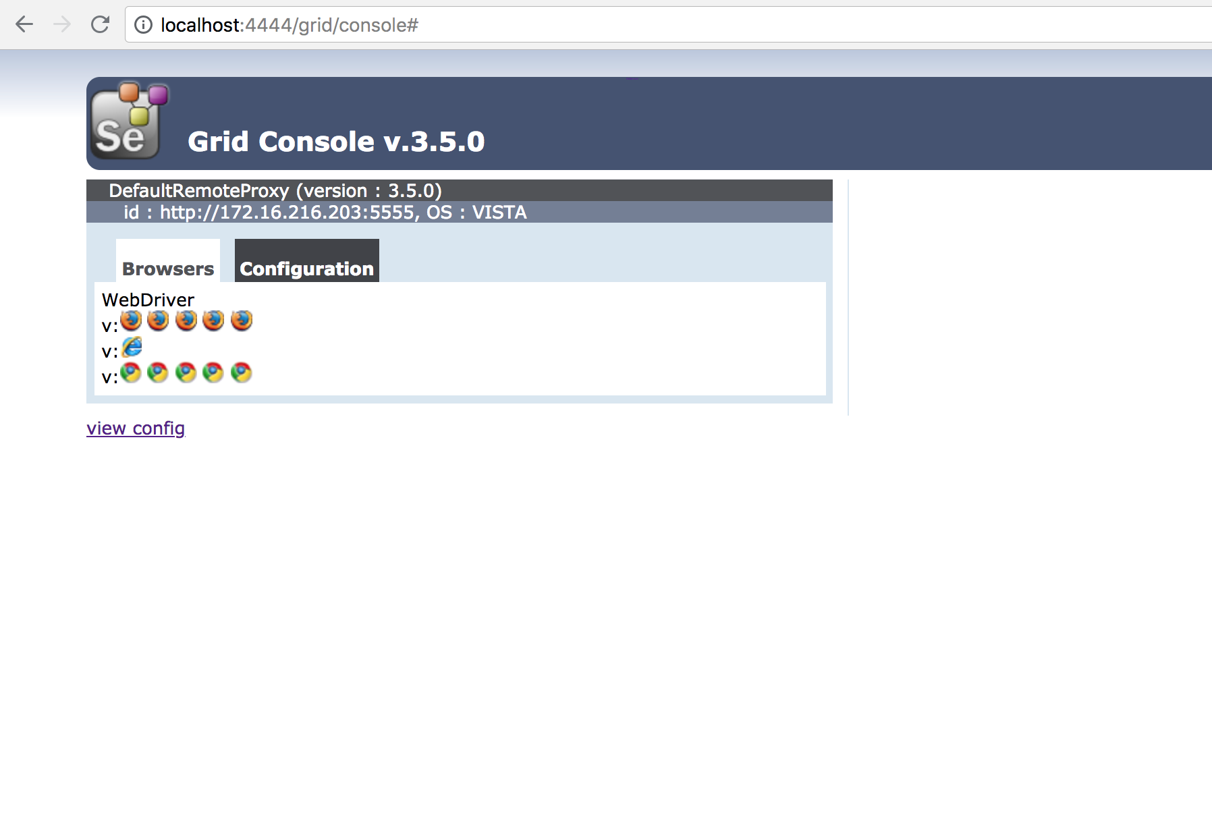Click the Selenium Se logo
Screen dimensions: 1212x834
click(129, 121)
